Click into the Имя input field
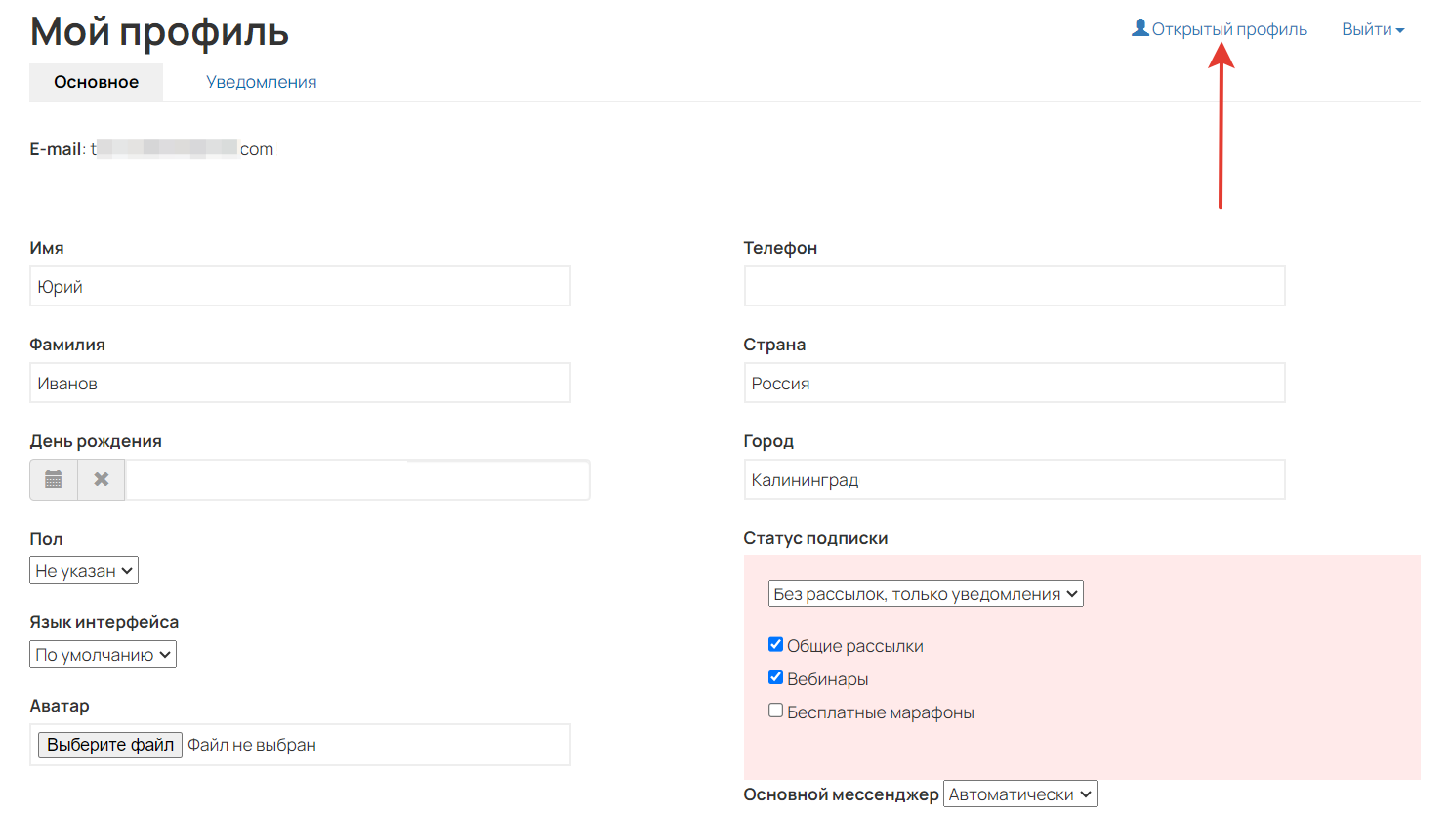 click(x=300, y=287)
